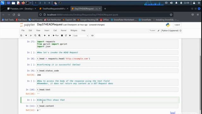Rename notebook title Day37HEADRequest

50,25
